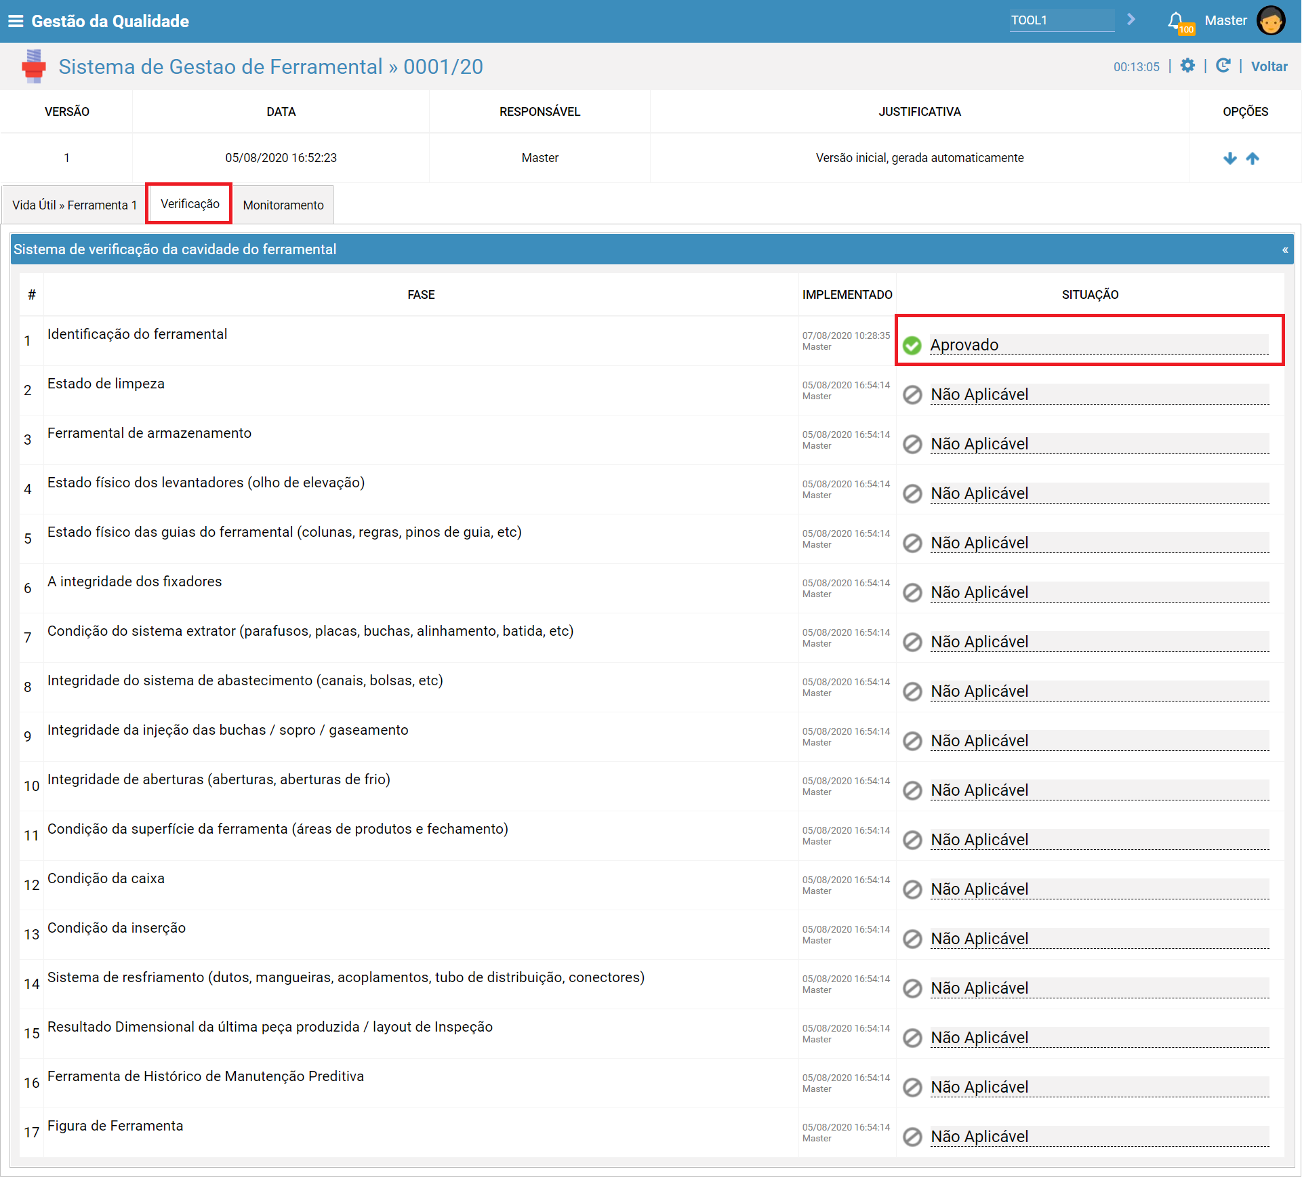Click status icon for Figura de Ferramenta
Viewport: 1302px width, 1178px height.
click(x=912, y=1137)
